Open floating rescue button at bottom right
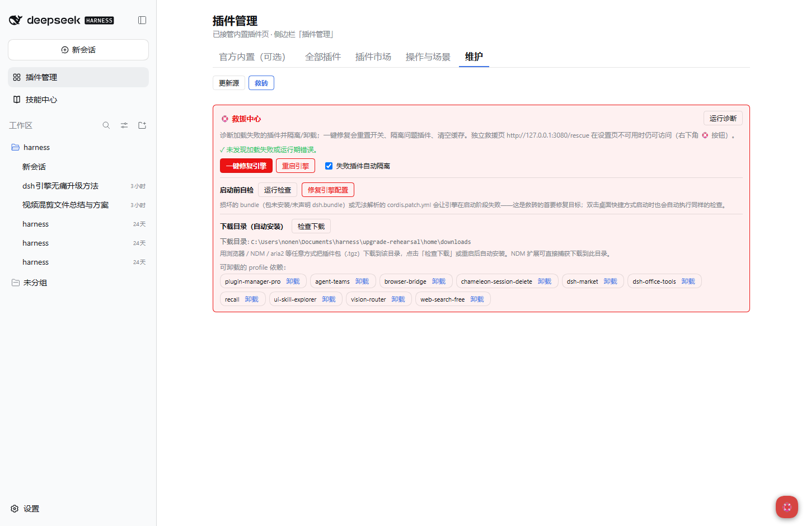Screen dimensions: 806x526 pos(787,507)
